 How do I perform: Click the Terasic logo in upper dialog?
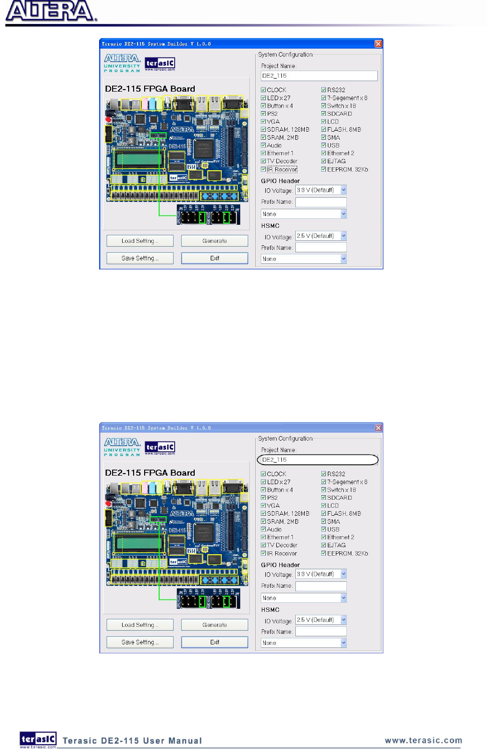click(x=160, y=64)
